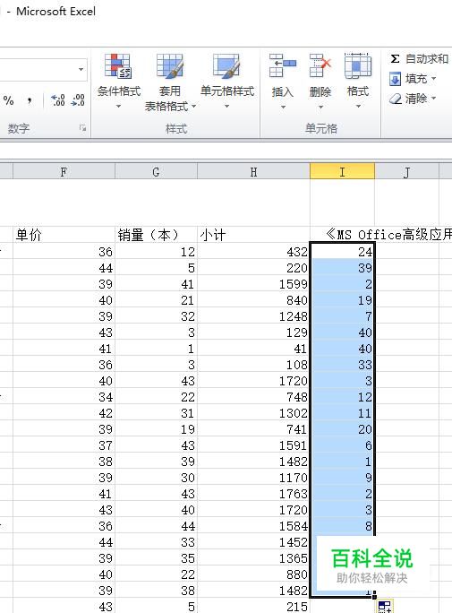Select cell with subtotal 880

pos(253,574)
